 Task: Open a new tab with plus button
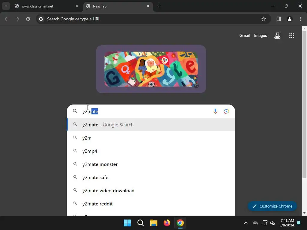[159, 6]
